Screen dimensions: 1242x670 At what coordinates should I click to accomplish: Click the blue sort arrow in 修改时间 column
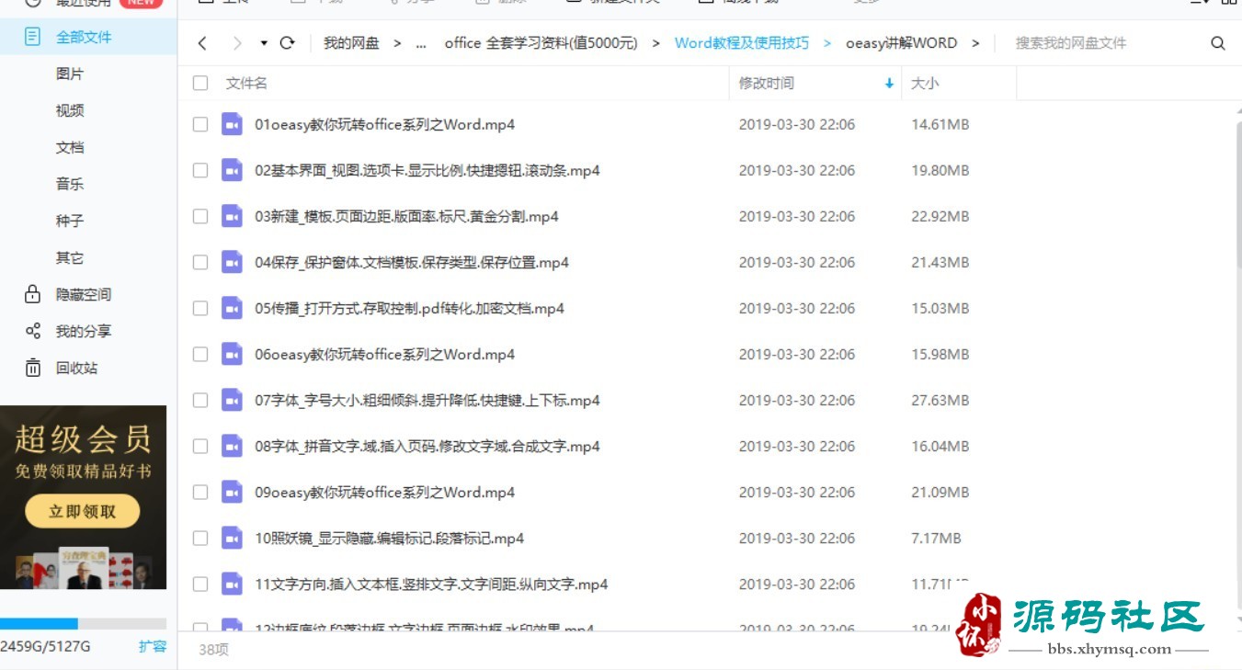point(889,84)
